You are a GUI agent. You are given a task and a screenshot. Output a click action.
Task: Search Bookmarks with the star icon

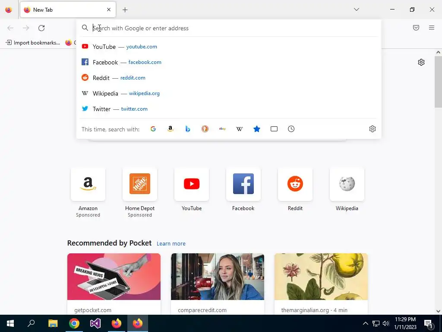point(257,129)
